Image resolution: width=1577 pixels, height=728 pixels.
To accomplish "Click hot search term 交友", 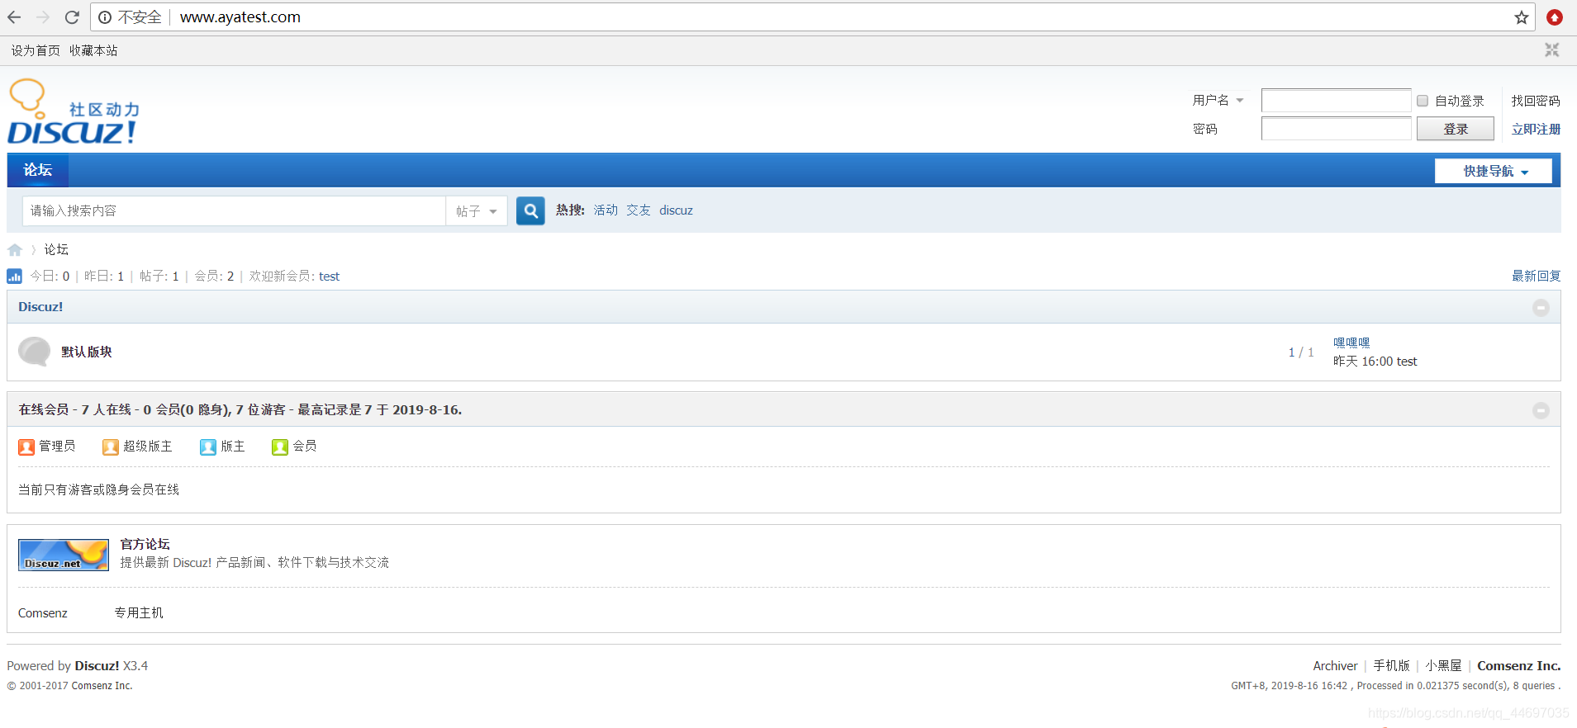I will click(639, 210).
